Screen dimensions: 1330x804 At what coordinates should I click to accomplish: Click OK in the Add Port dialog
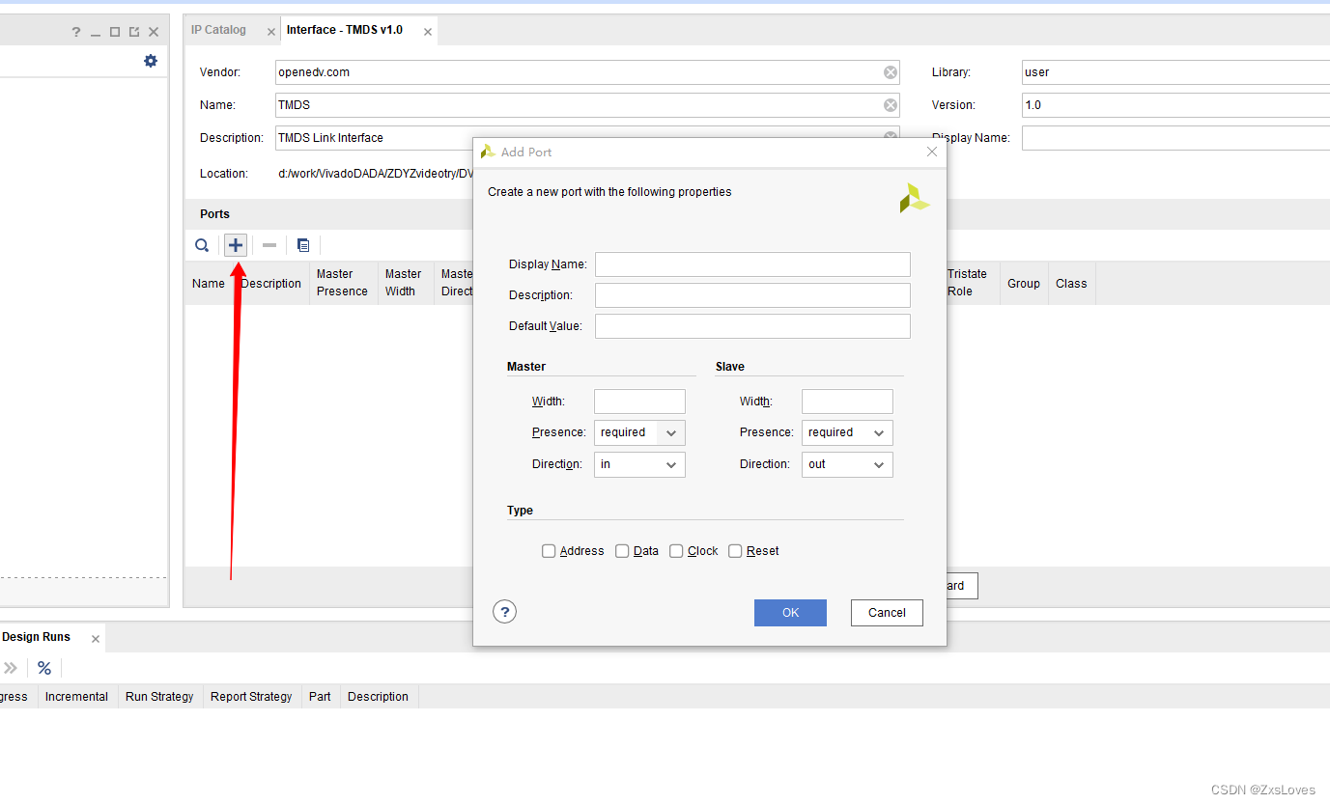pyautogui.click(x=790, y=613)
